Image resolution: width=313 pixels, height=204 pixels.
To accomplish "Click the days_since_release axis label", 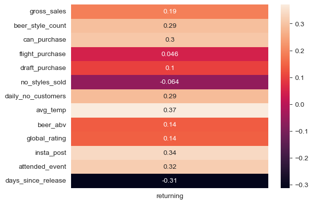I will coord(36,181).
